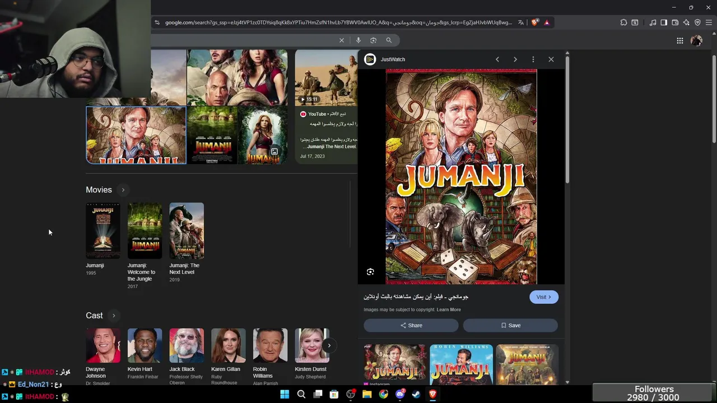Start voice search with microphone icon
The image size is (717, 403).
[358, 40]
